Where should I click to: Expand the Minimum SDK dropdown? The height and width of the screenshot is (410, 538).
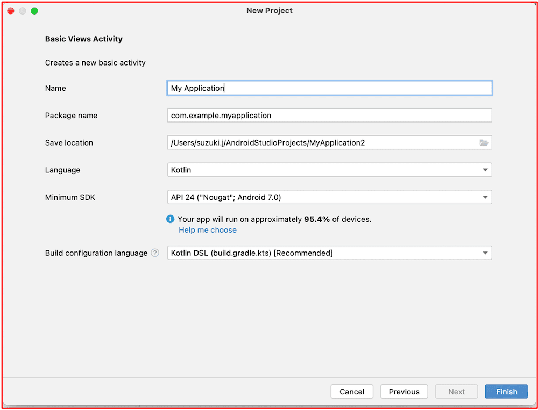(x=329, y=197)
